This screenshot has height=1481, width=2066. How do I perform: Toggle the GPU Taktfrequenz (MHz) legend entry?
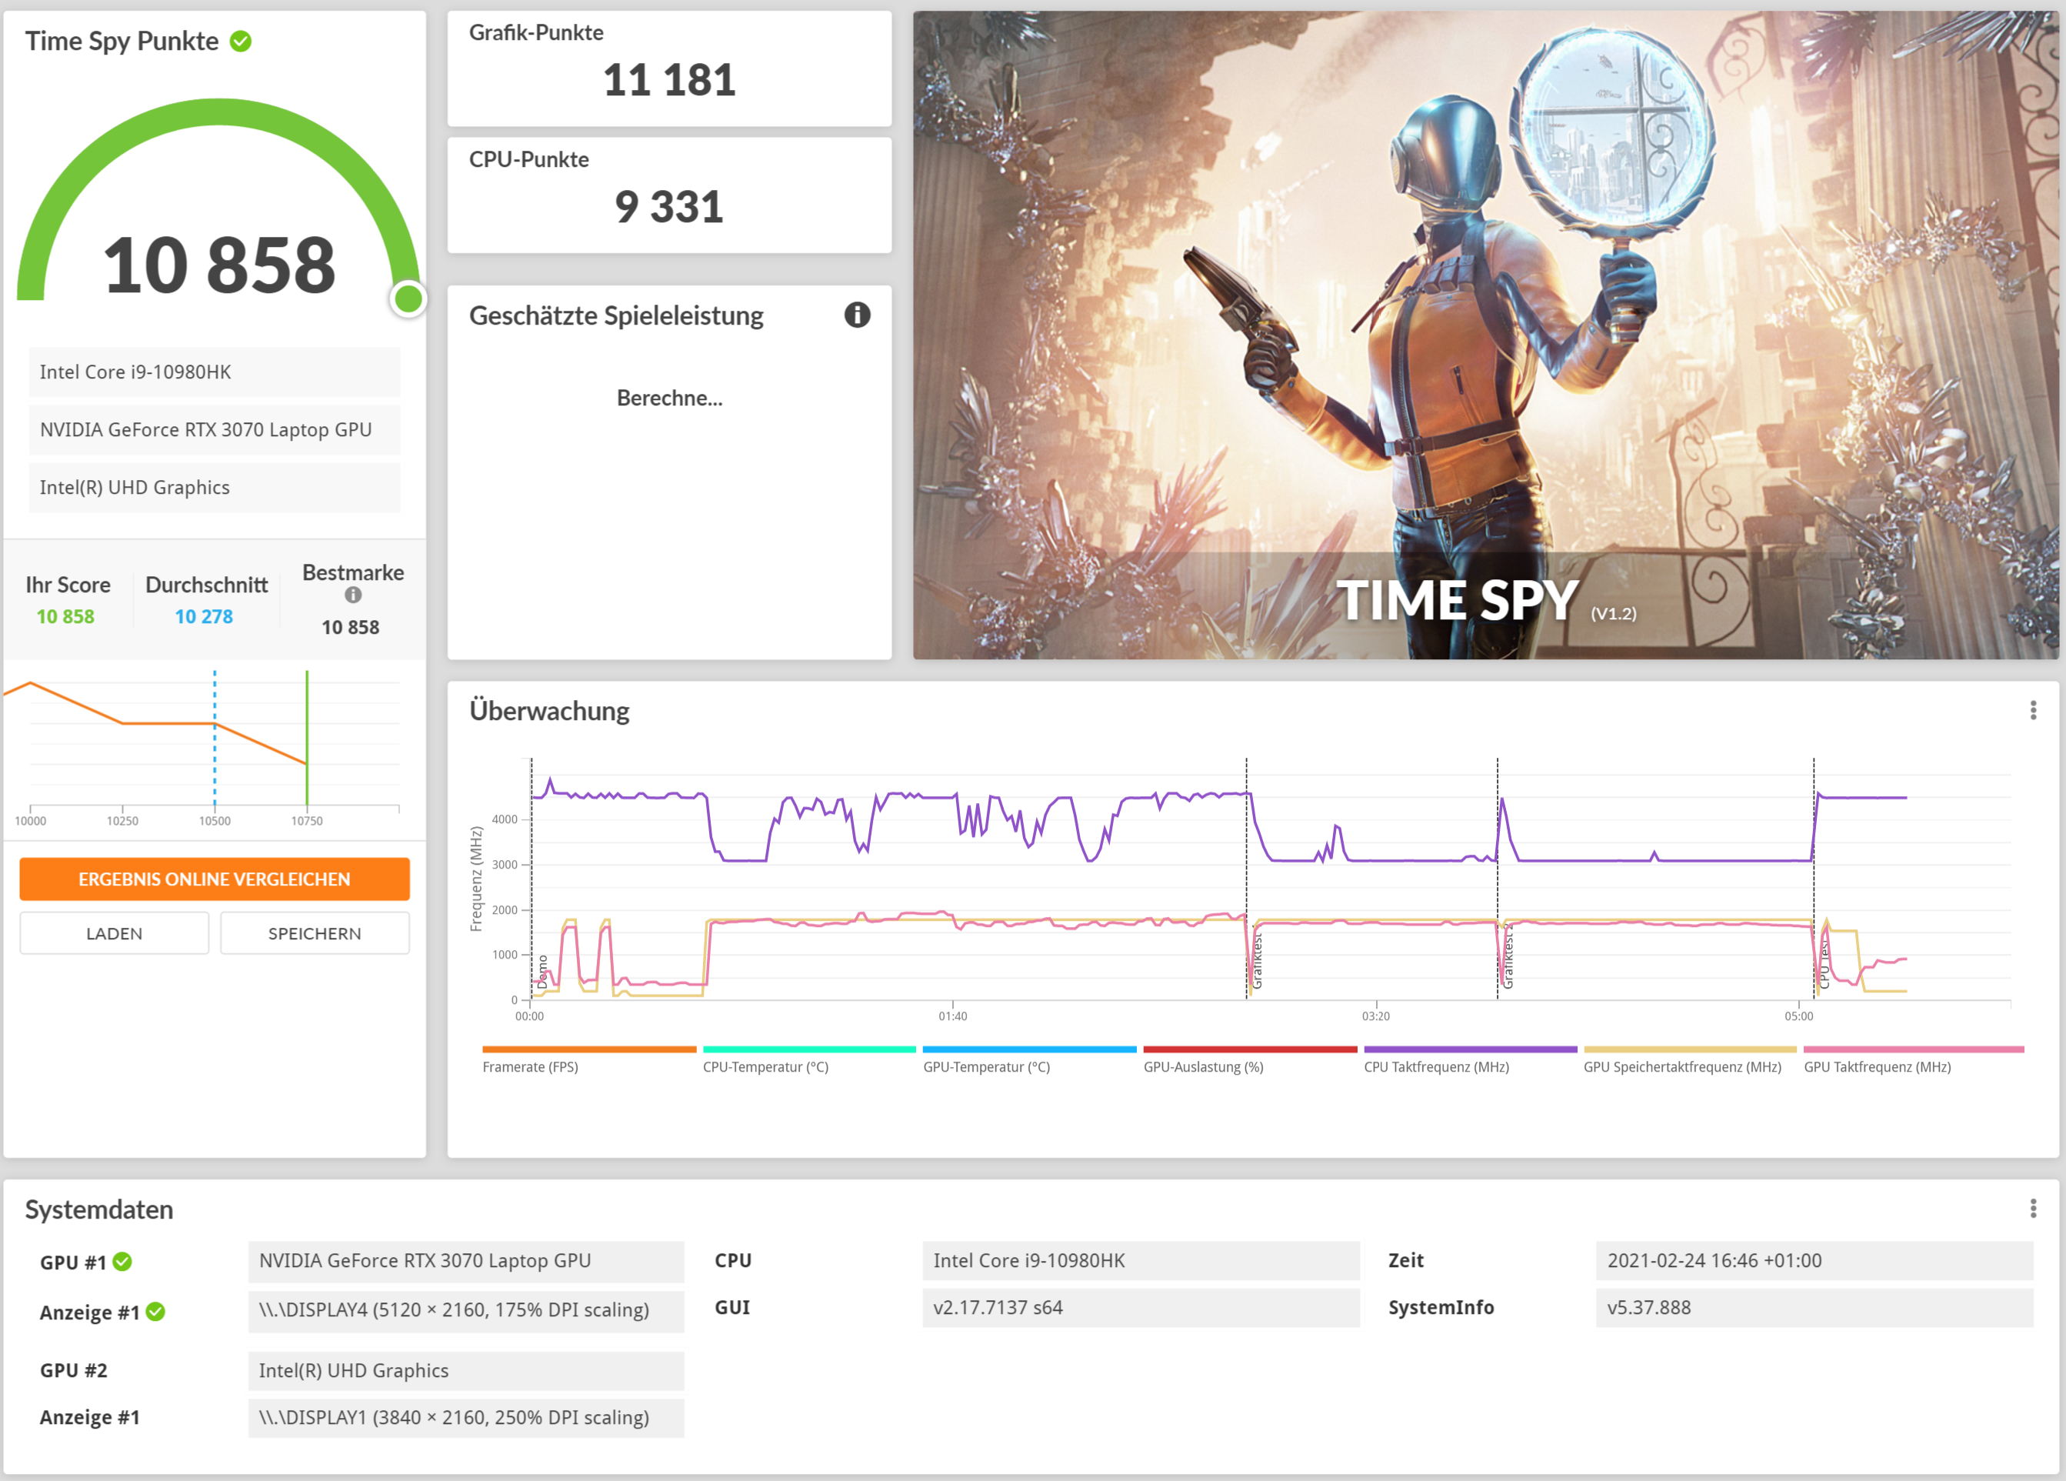(1913, 1061)
